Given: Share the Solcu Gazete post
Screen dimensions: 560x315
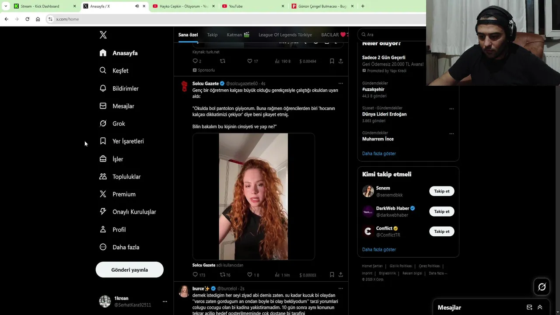Looking at the screenshot, I should coord(341,275).
